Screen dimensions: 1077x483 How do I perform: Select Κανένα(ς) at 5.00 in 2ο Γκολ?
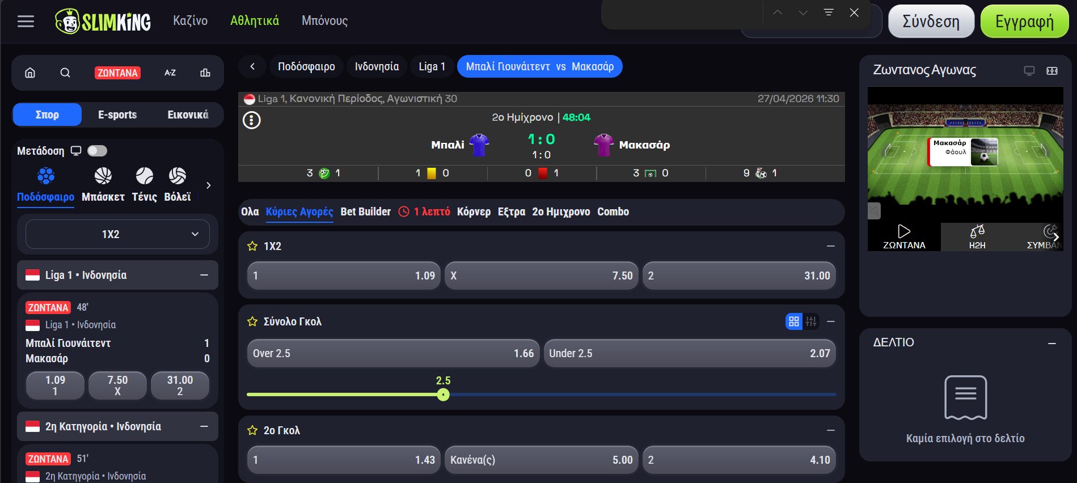(x=542, y=460)
